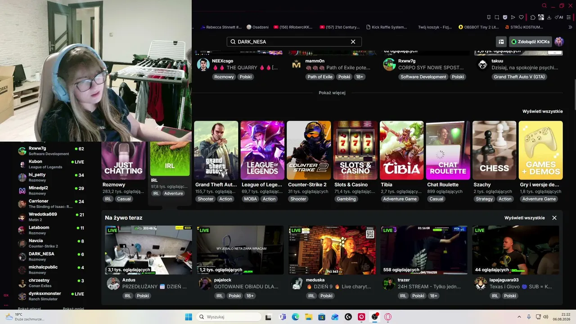
Task: Click the search box containing DARK_NESA
Action: click(294, 41)
